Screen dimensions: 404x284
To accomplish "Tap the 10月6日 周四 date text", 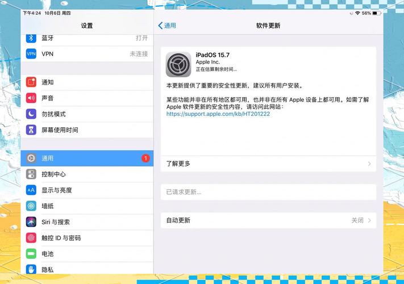I will 57,13.
